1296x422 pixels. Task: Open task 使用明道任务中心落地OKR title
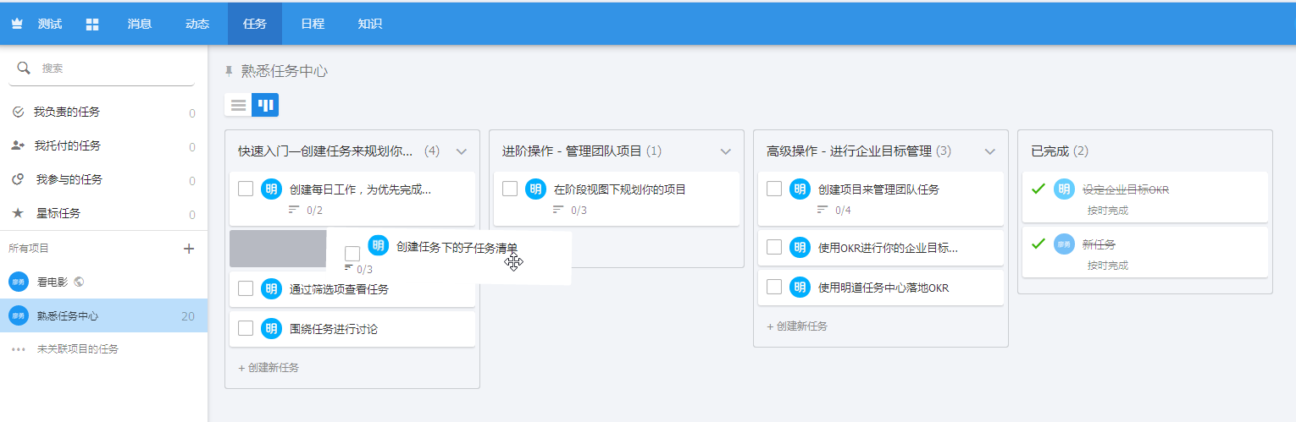(x=883, y=288)
